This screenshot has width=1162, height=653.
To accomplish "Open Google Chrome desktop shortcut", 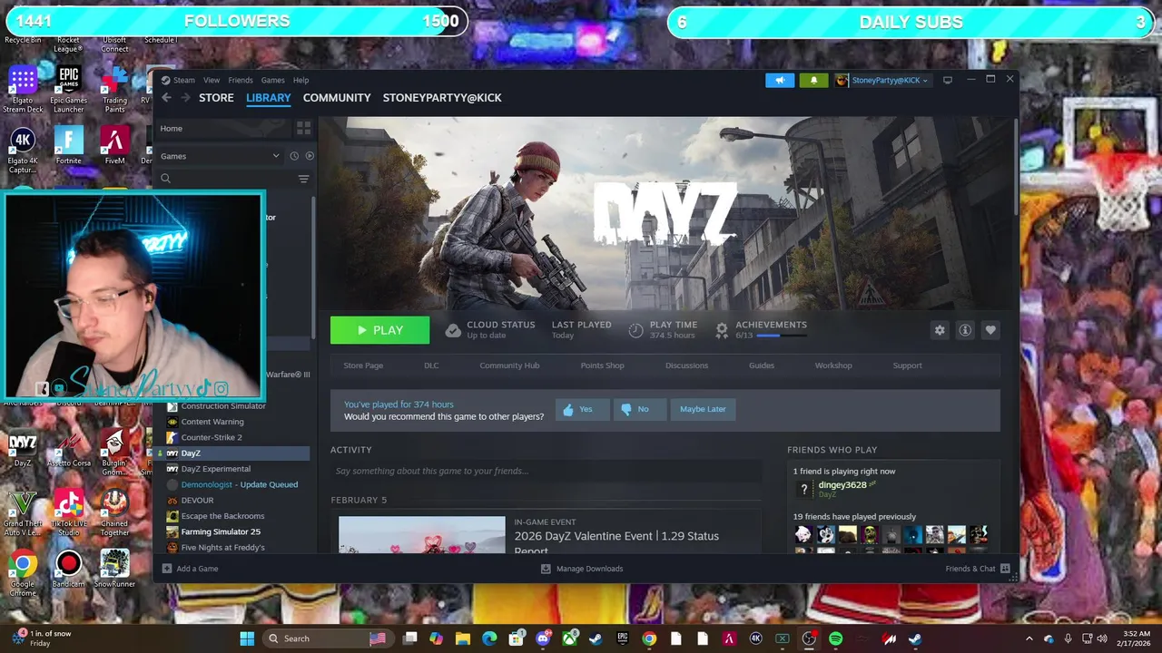I will [24, 572].
